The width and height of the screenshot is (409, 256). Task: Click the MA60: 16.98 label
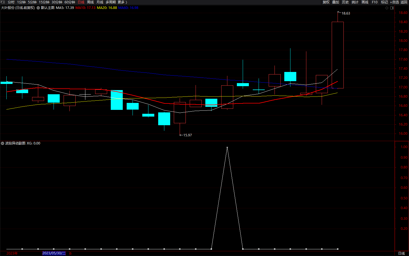click(128, 8)
